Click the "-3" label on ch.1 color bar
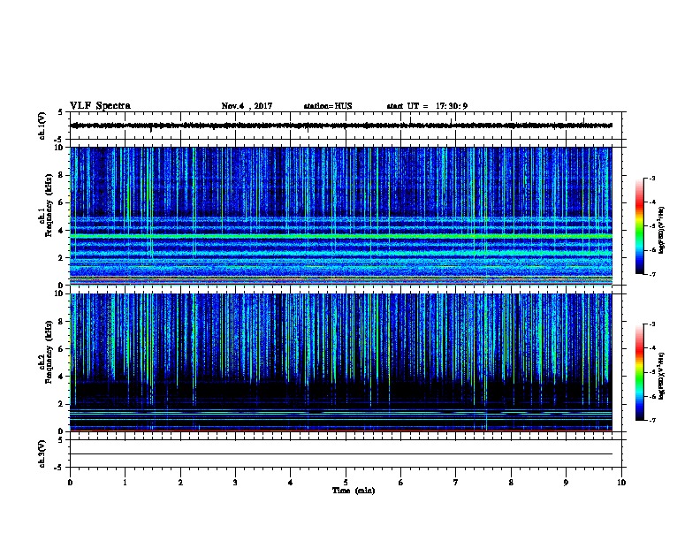This screenshot has height=541, width=700. [651, 178]
